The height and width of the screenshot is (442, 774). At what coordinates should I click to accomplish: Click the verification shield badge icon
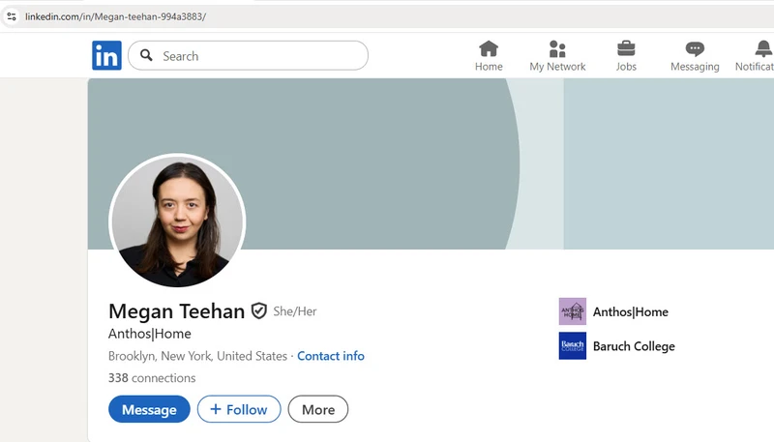258,310
